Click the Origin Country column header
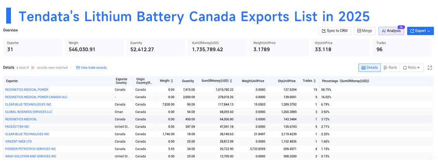 (144, 81)
